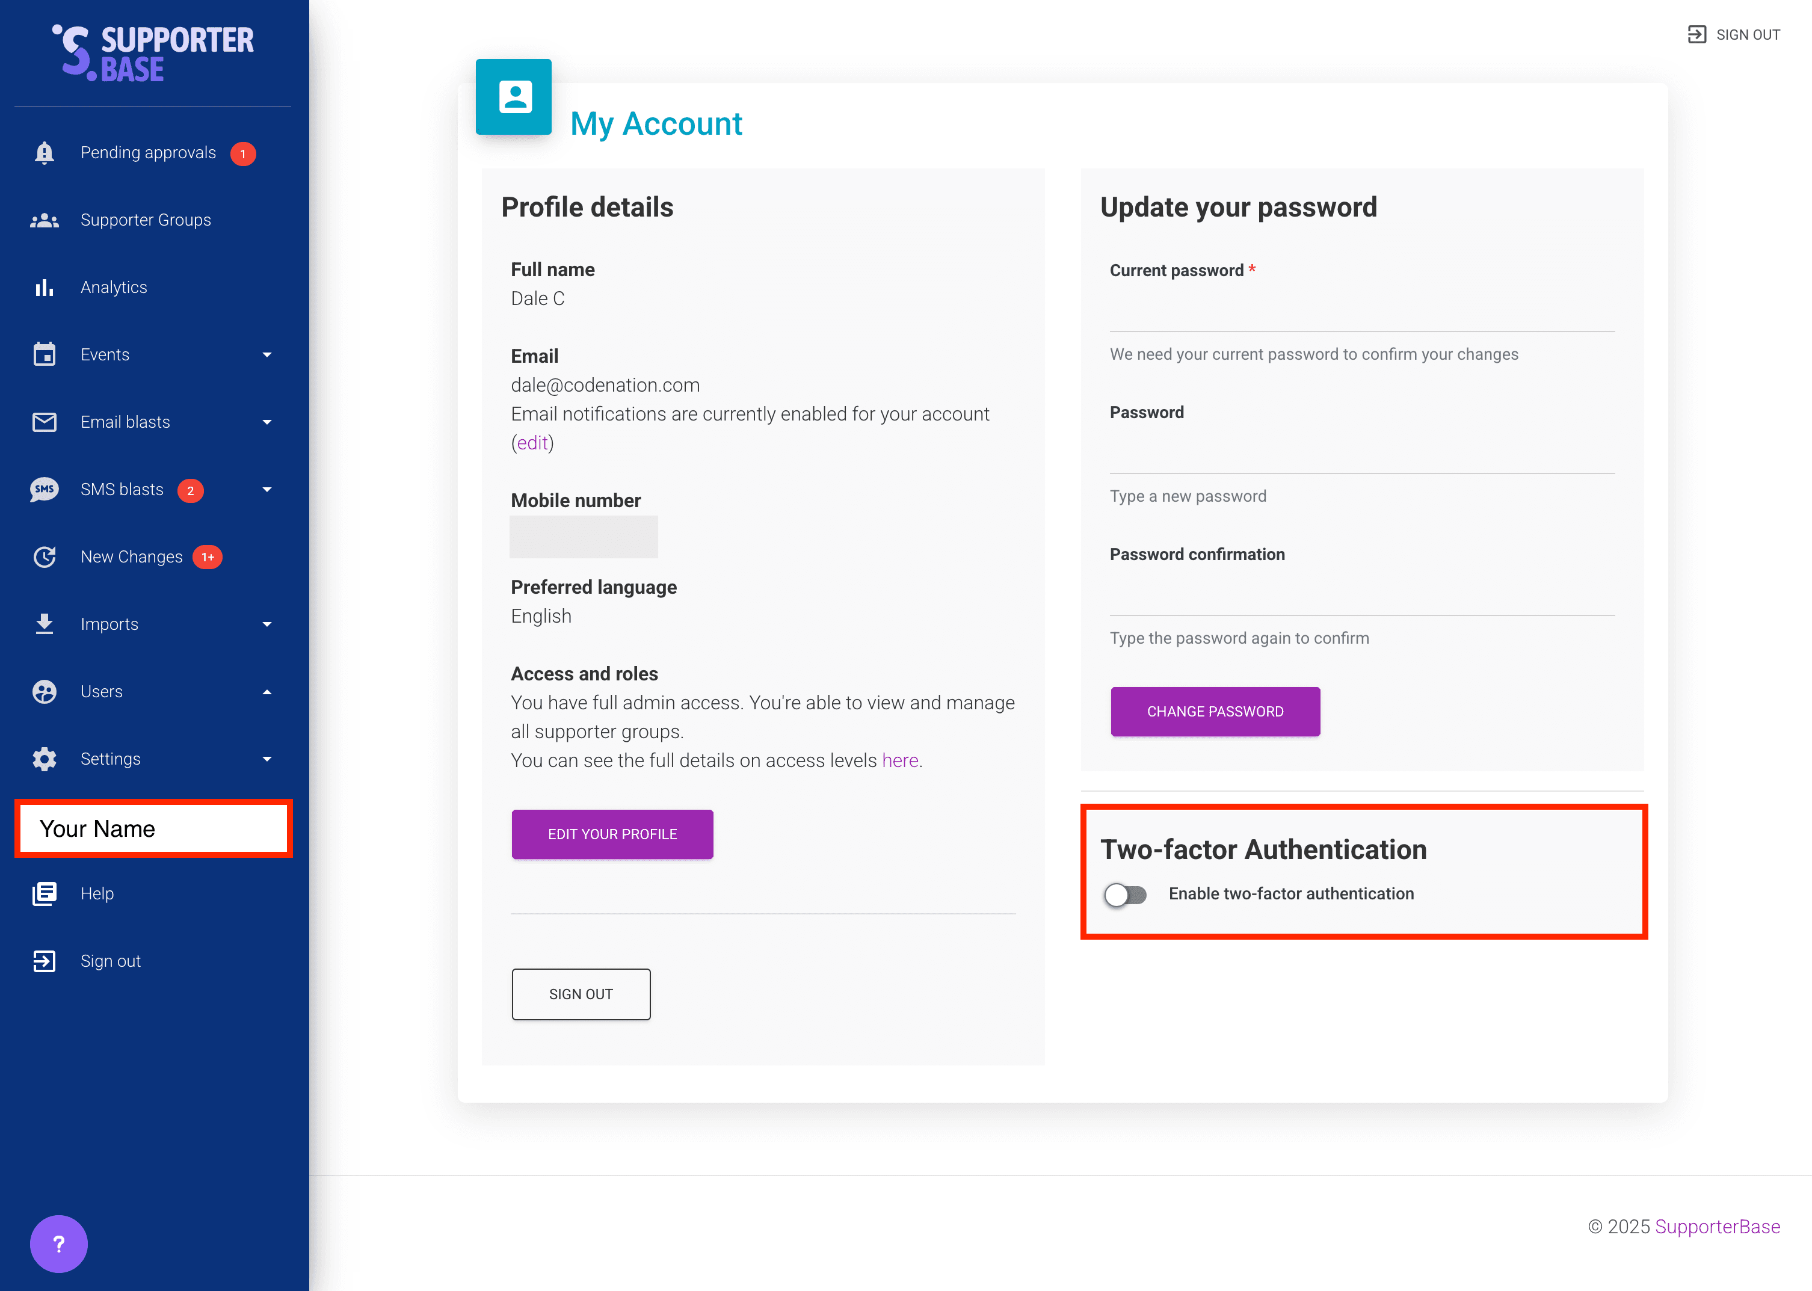Expand the Events submenu arrow
1812x1291 pixels.
pyautogui.click(x=267, y=354)
